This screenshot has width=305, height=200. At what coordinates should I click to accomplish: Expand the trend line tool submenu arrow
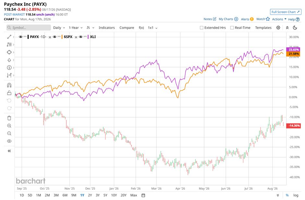point(13,37)
